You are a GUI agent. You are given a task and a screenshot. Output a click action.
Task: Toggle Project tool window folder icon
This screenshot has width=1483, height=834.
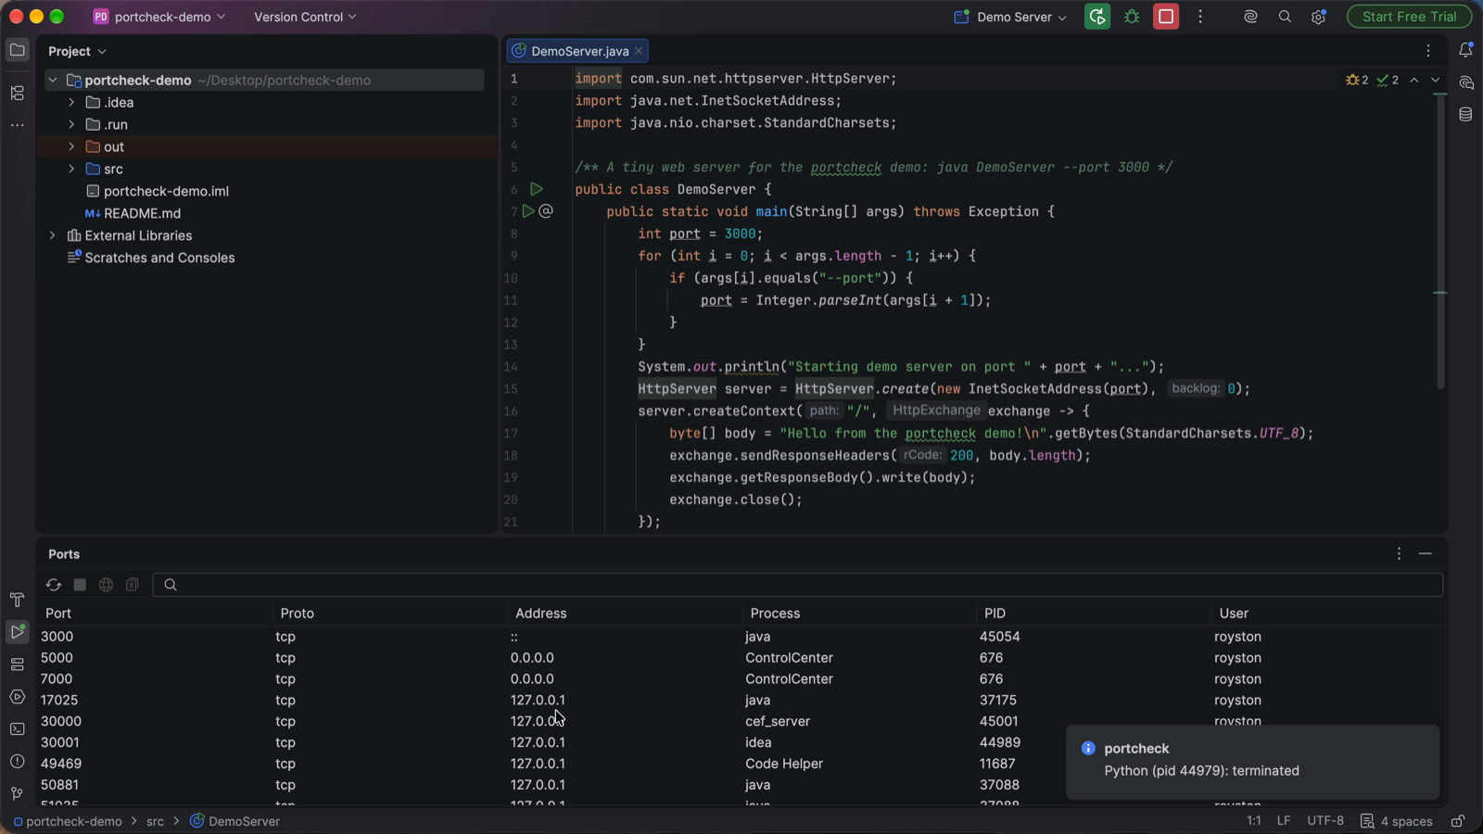coord(17,50)
